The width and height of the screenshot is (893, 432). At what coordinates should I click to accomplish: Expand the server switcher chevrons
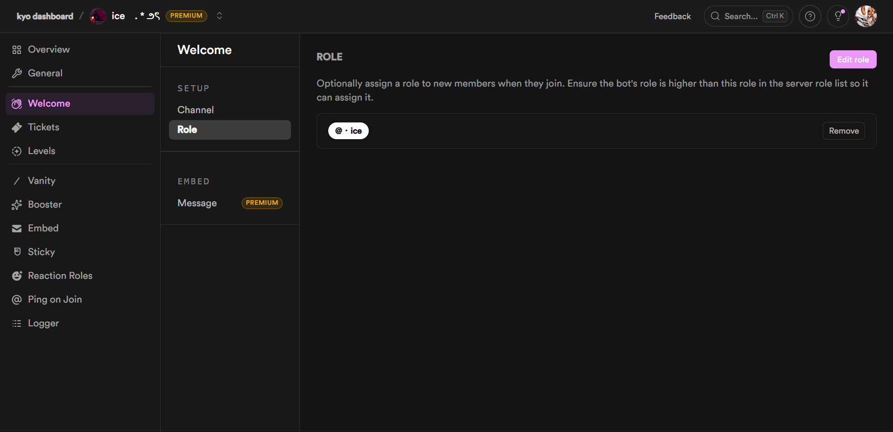point(219,16)
